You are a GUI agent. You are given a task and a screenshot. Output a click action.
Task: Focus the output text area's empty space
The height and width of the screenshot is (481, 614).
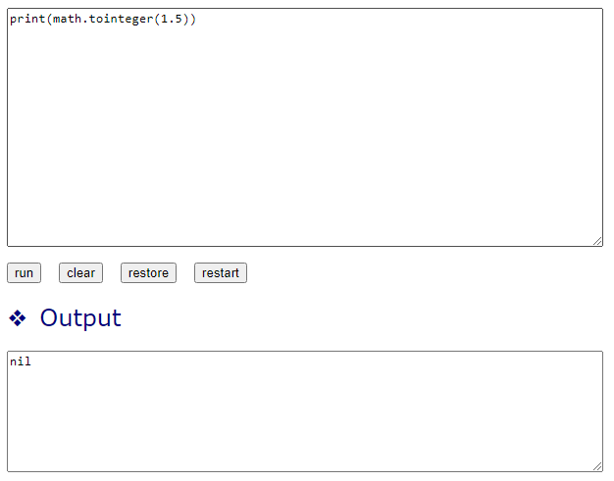[304, 416]
